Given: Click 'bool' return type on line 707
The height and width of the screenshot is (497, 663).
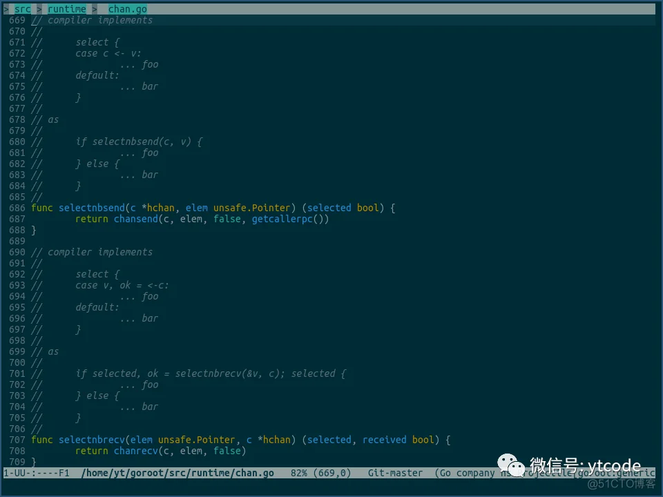Looking at the screenshot, I should point(423,440).
